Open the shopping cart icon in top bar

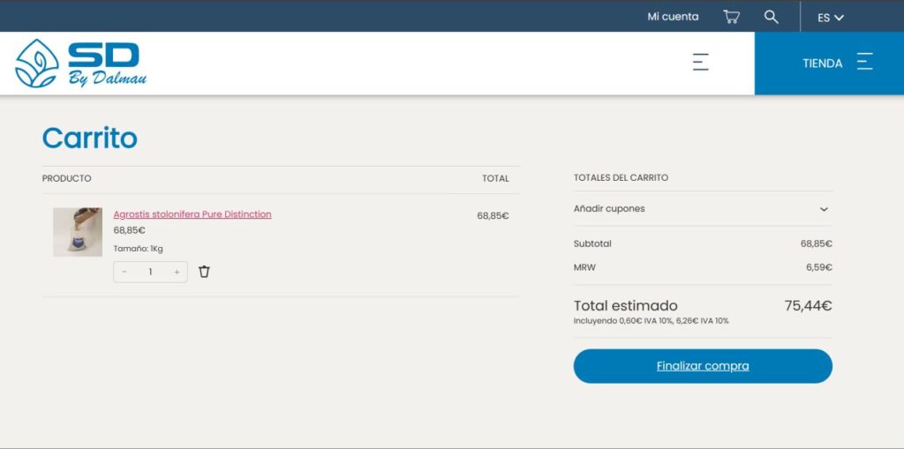coord(731,17)
